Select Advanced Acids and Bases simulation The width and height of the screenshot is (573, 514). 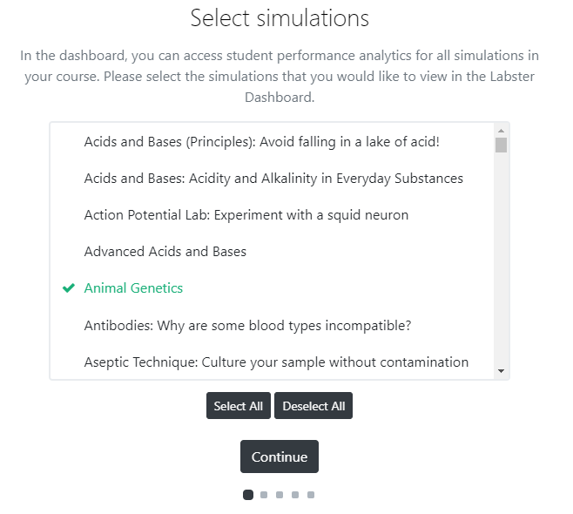pyautogui.click(x=165, y=252)
